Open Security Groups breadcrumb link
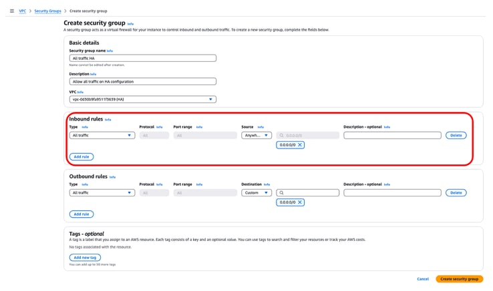The height and width of the screenshot is (291, 493). (48, 11)
